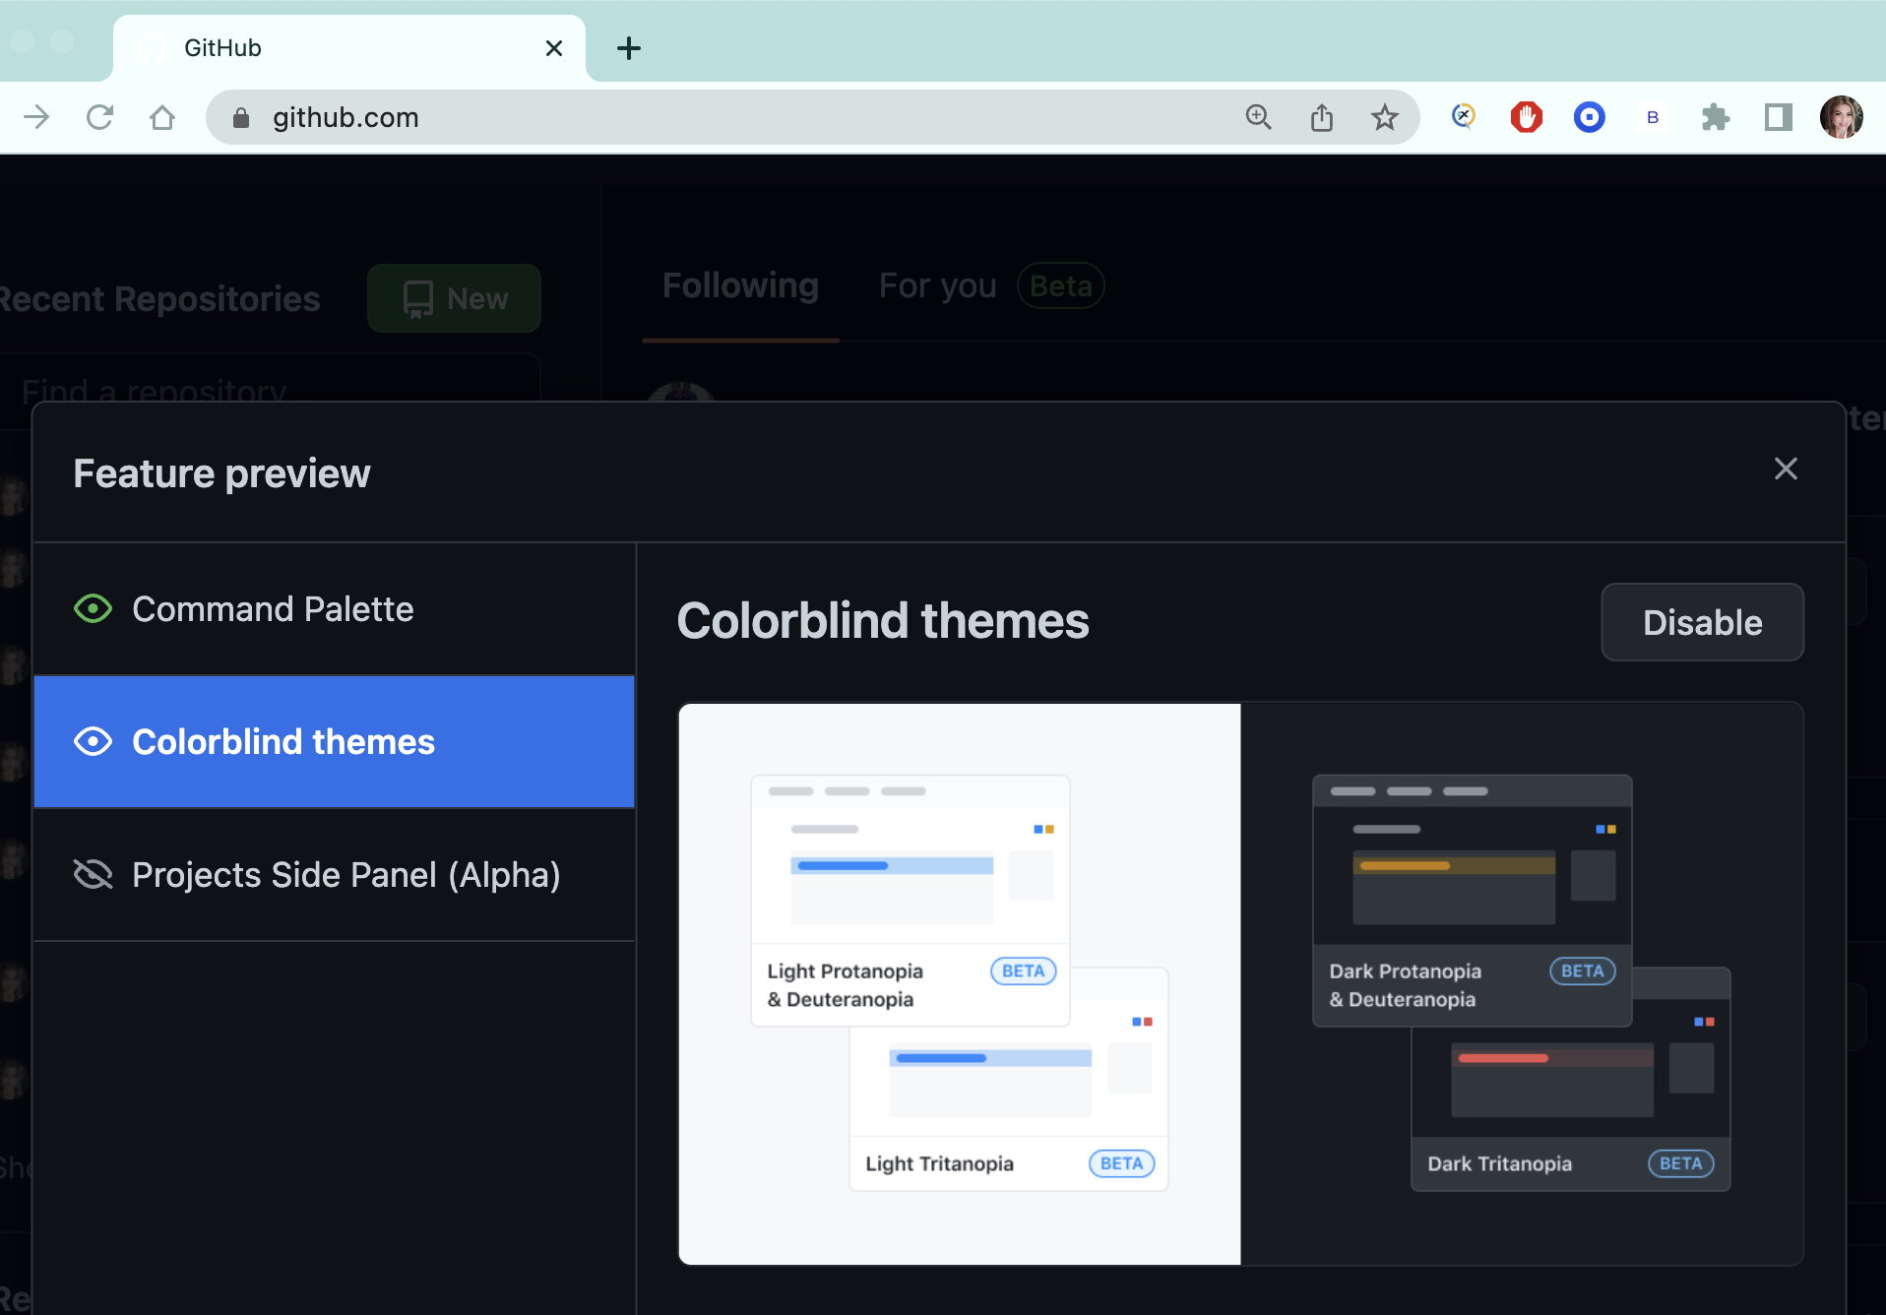This screenshot has width=1886, height=1315.
Task: Select the GitHub browser tab
Action: click(349, 48)
